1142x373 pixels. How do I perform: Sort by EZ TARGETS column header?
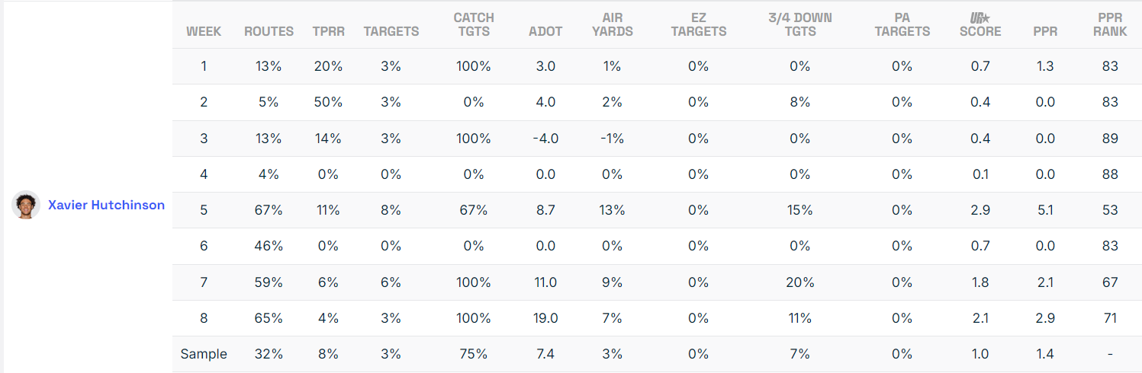click(698, 24)
